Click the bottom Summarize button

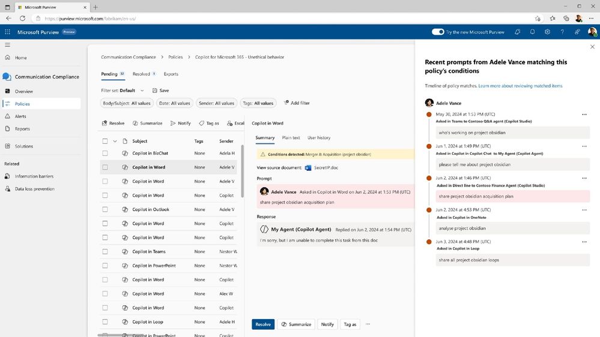pos(295,324)
